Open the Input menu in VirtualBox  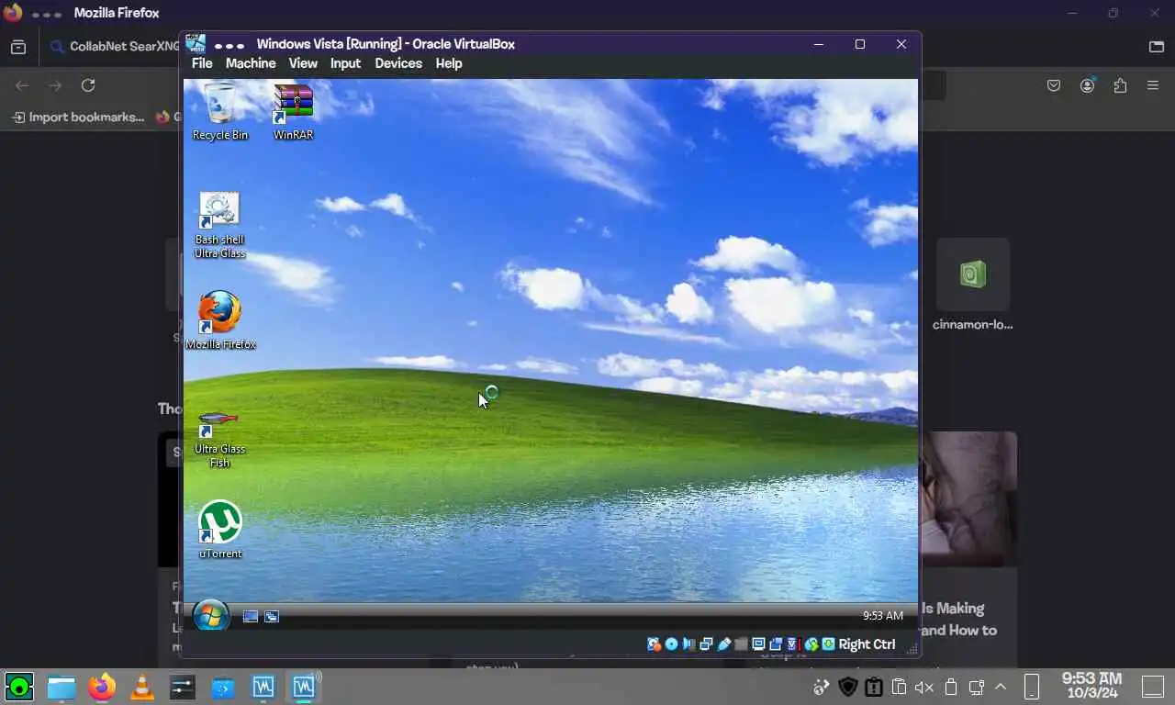pyautogui.click(x=345, y=63)
